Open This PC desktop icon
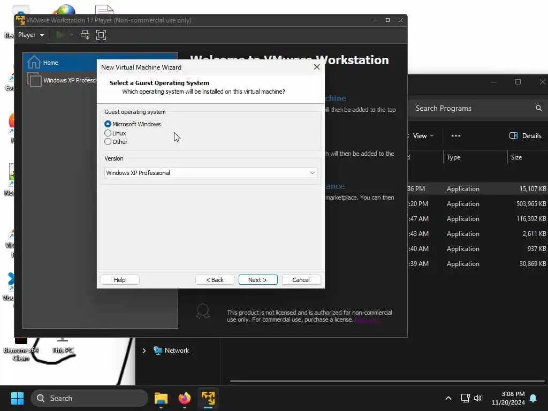Viewport: 548px width, 411px height. pyautogui.click(x=63, y=346)
